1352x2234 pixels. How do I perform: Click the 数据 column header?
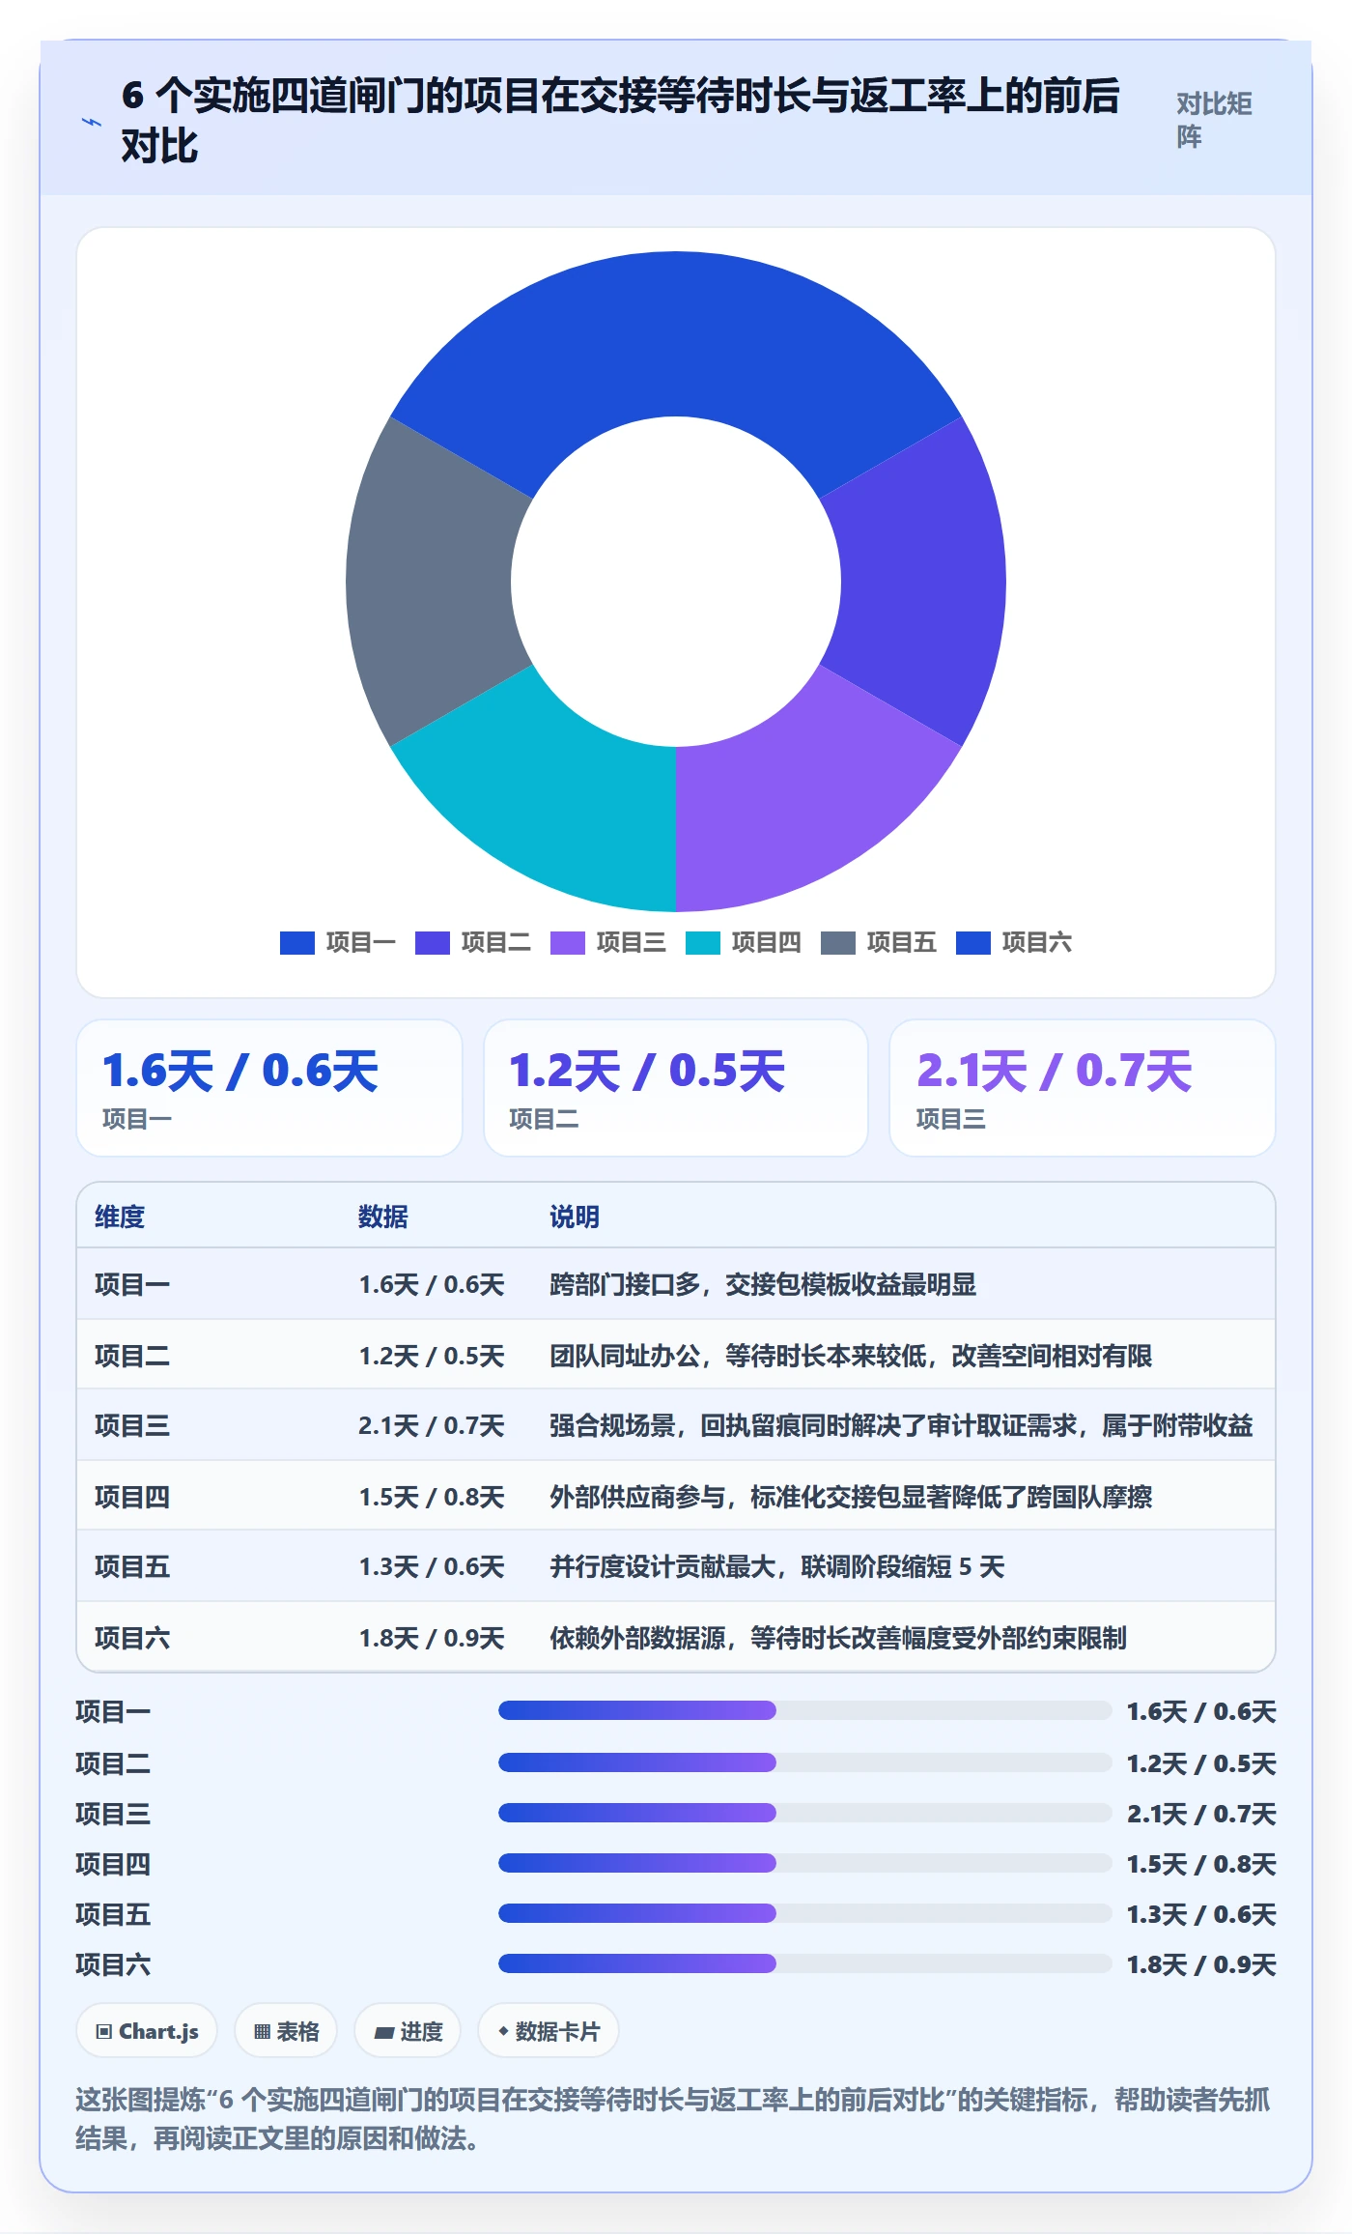pyautogui.click(x=383, y=1217)
